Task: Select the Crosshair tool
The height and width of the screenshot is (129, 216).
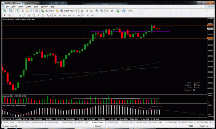Action: click(9, 16)
